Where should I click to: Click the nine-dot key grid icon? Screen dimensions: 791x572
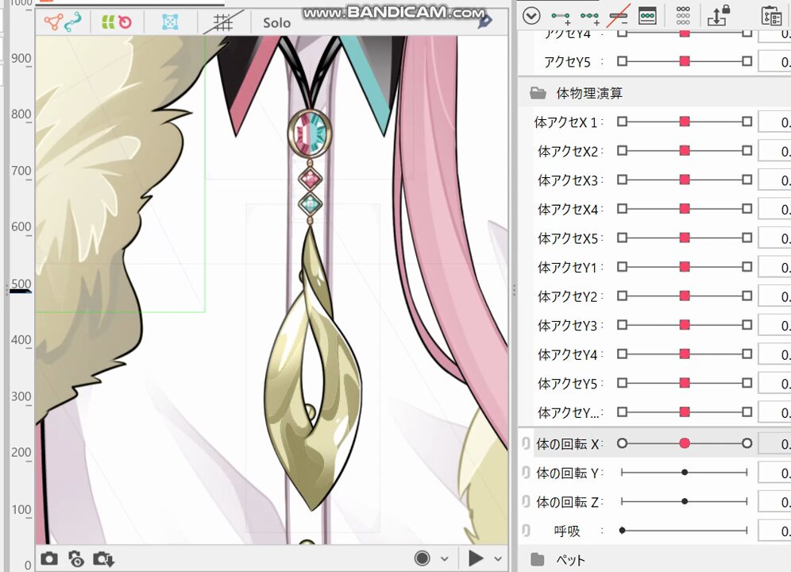683,16
